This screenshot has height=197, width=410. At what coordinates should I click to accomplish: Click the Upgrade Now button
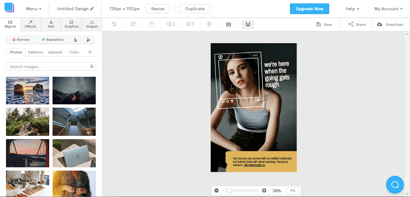coord(309,9)
